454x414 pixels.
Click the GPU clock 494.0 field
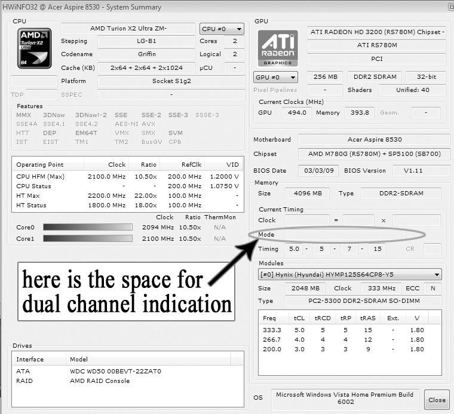[297, 113]
